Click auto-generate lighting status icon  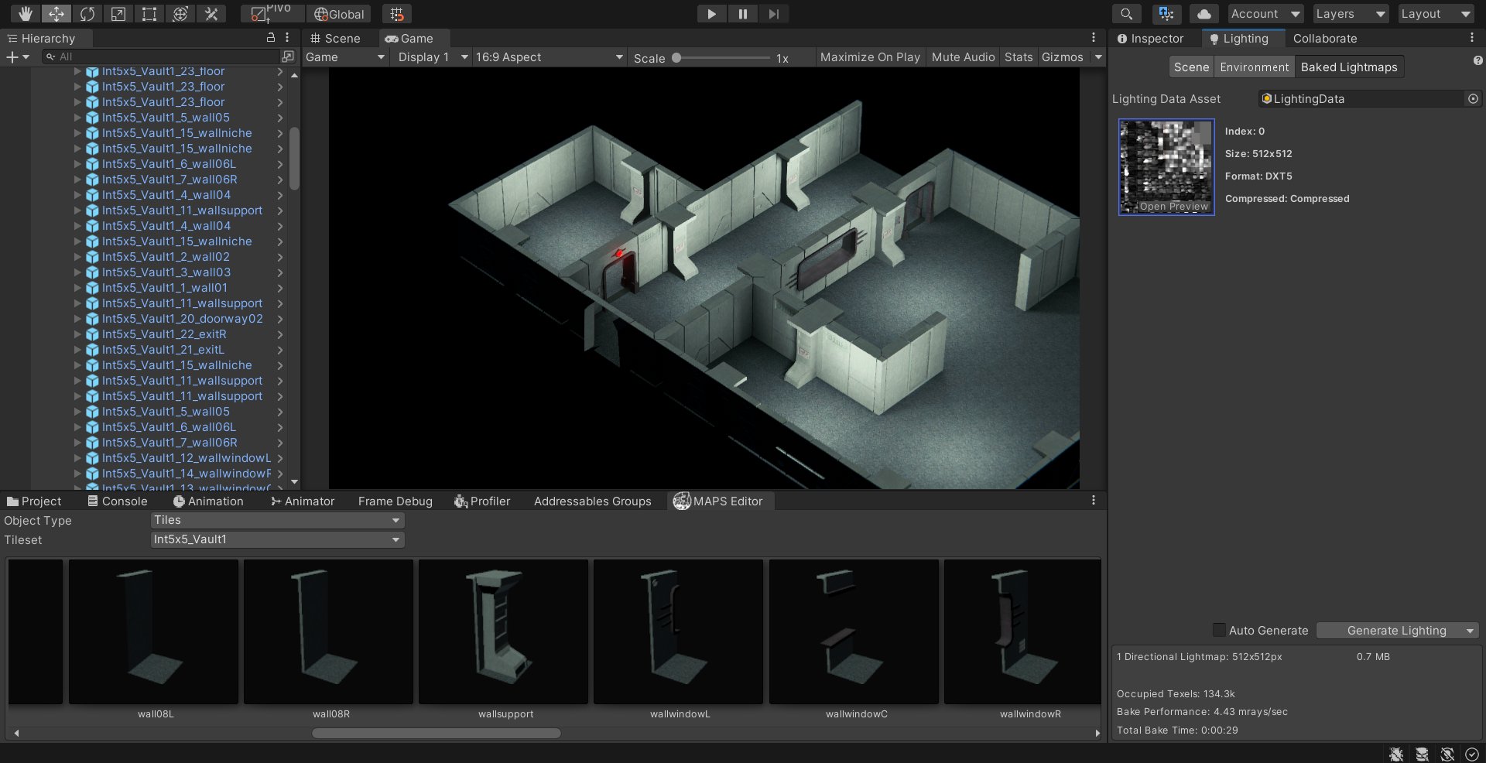pyautogui.click(x=1447, y=754)
